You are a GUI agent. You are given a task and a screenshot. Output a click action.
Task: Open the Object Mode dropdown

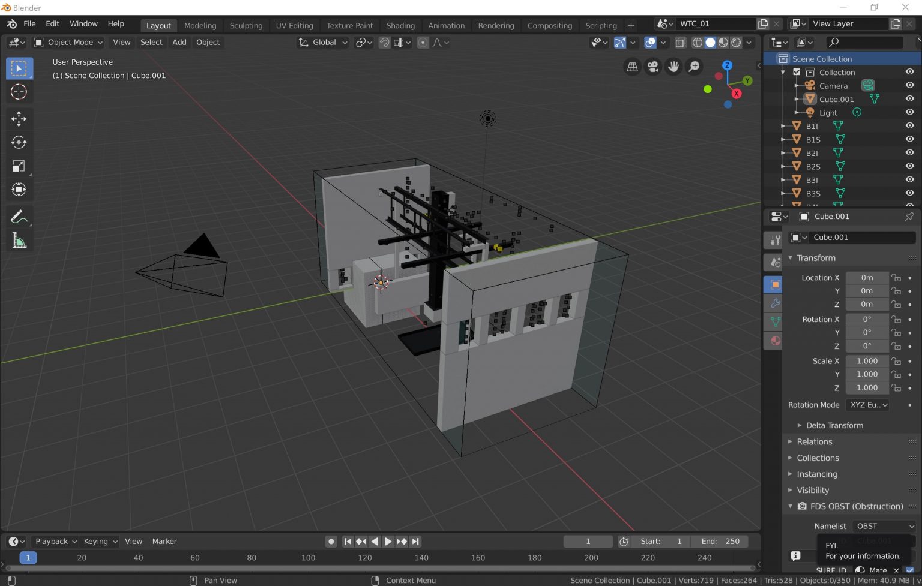click(68, 43)
